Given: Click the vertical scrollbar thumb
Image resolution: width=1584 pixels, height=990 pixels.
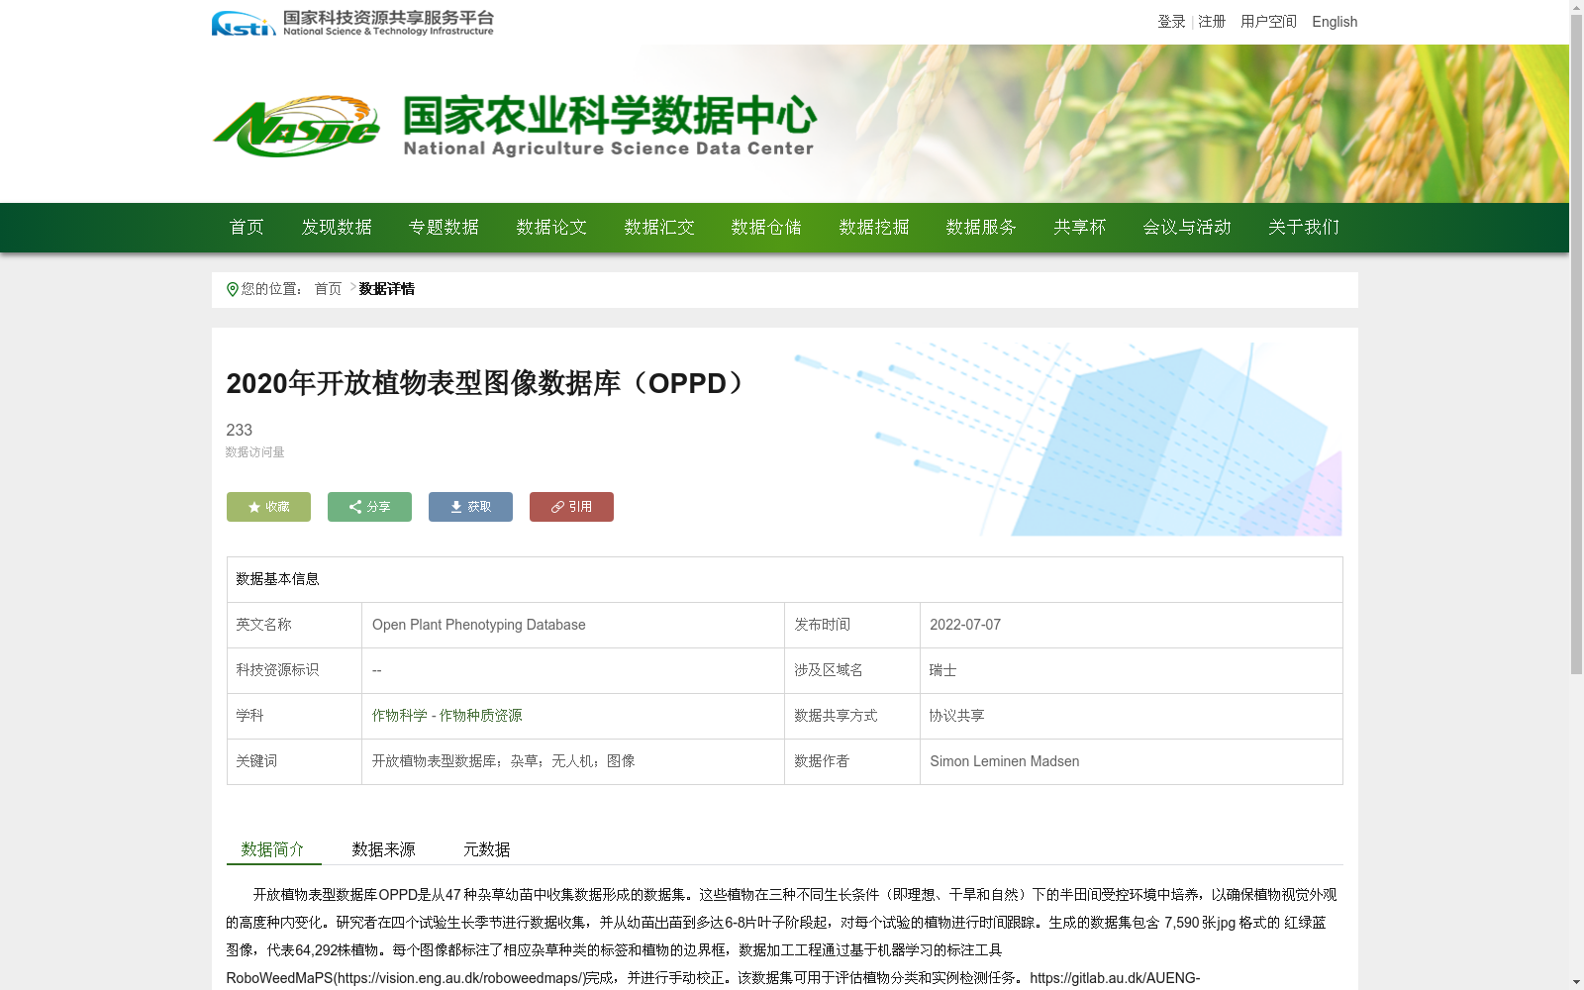Looking at the screenshot, I should (1576, 345).
